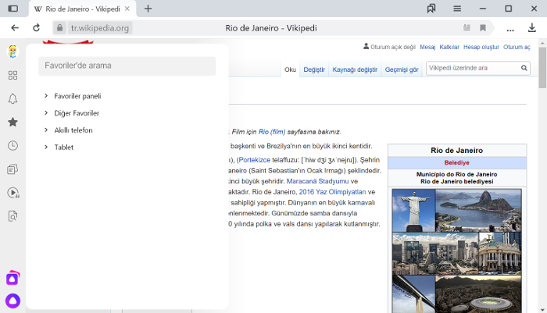This screenshot has height=313, width=547.
Task: Open the downloads icon
Action: pyautogui.click(x=531, y=28)
